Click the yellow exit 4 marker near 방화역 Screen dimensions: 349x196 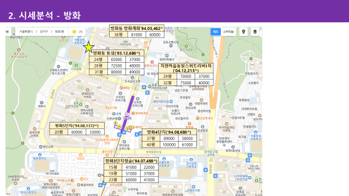[x=115, y=123]
